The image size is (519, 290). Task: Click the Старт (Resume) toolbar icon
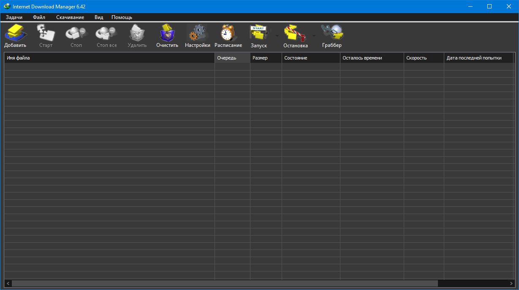[x=46, y=33]
